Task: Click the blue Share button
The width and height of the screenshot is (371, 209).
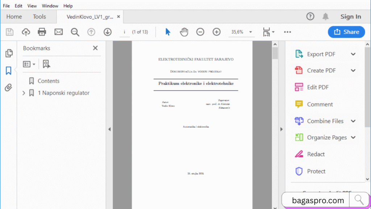Action: (346, 32)
